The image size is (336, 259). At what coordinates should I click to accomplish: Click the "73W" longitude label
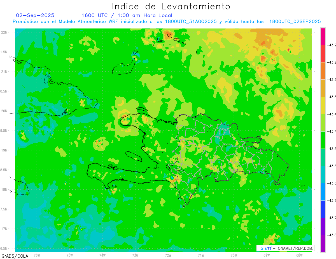(135, 255)
